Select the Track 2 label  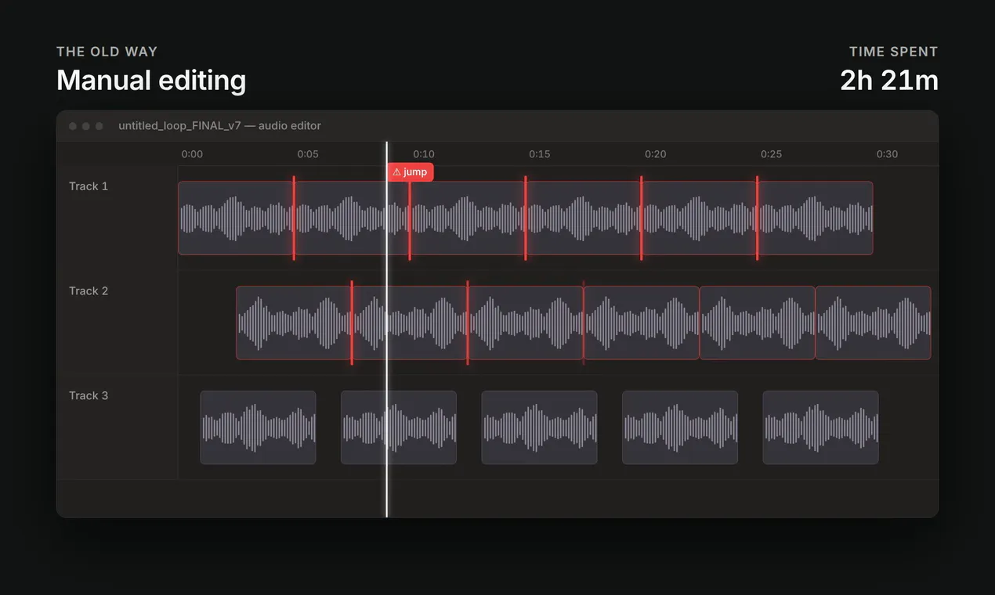89,291
